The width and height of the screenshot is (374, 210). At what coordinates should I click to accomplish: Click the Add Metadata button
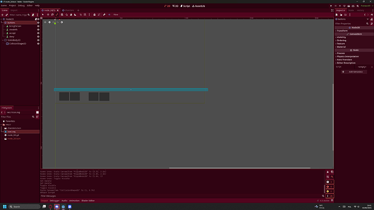pos(354,71)
